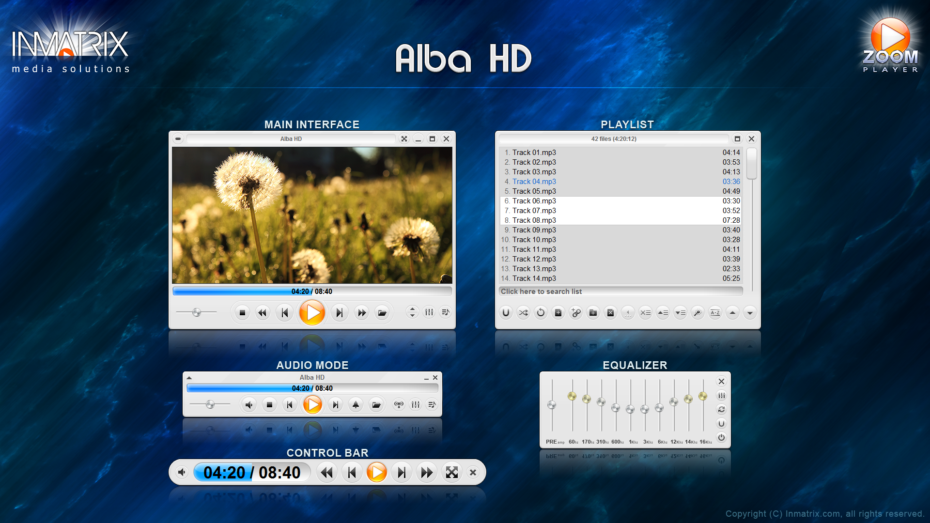Select Track 12.mp3 in the playlist
Image resolution: width=930 pixels, height=523 pixels.
click(620, 259)
